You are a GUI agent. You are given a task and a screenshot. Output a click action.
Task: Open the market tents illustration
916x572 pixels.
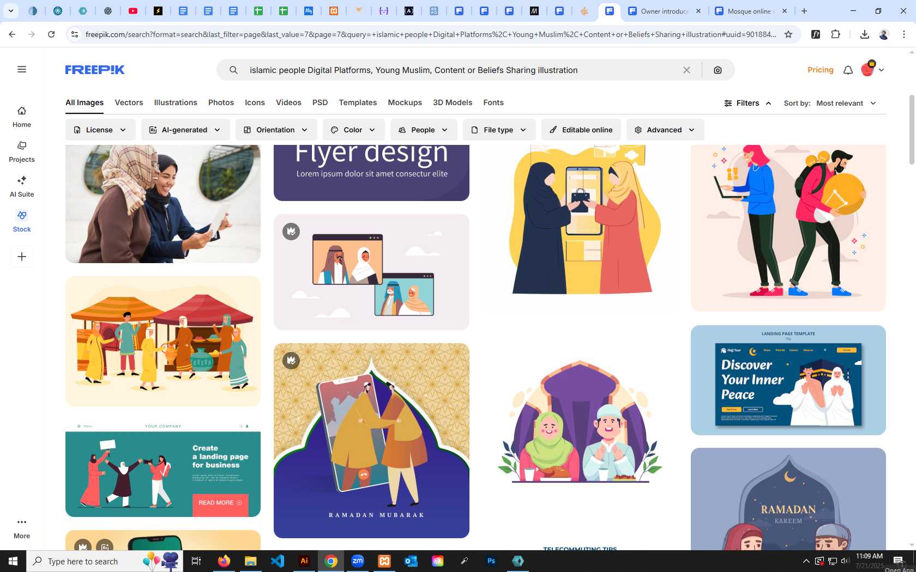tap(163, 341)
